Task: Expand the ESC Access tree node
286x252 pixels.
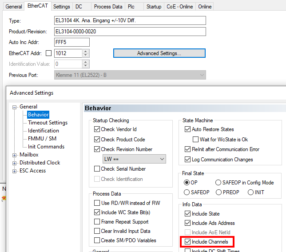Action: 14,171
